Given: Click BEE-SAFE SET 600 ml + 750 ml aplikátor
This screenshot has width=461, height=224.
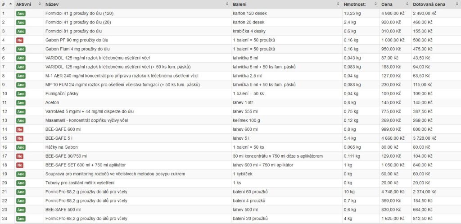Looking at the screenshot, I should tap(86, 165).
